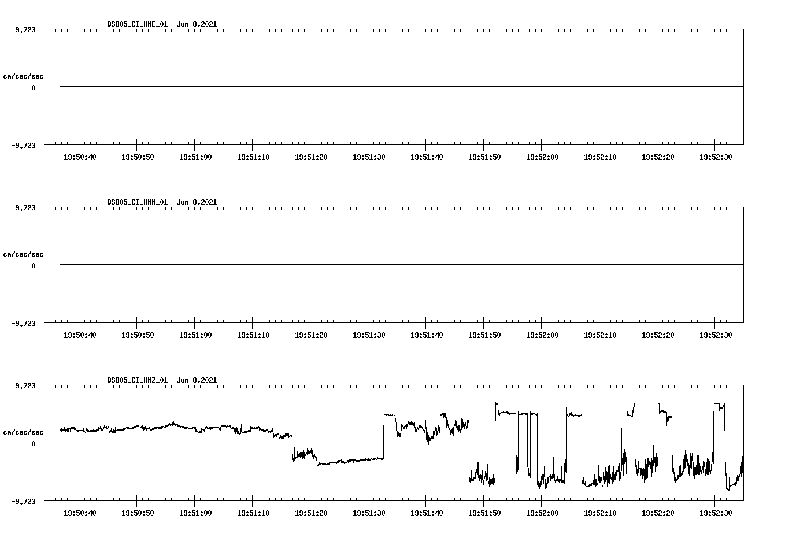Click the cm/sec/sec unit label of the HNE chart
This screenshot has height=534, width=785.
(x=23, y=76)
